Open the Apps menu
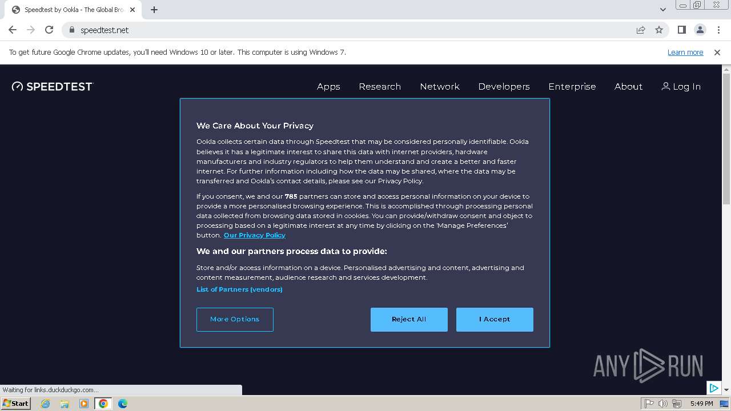 pyautogui.click(x=328, y=87)
